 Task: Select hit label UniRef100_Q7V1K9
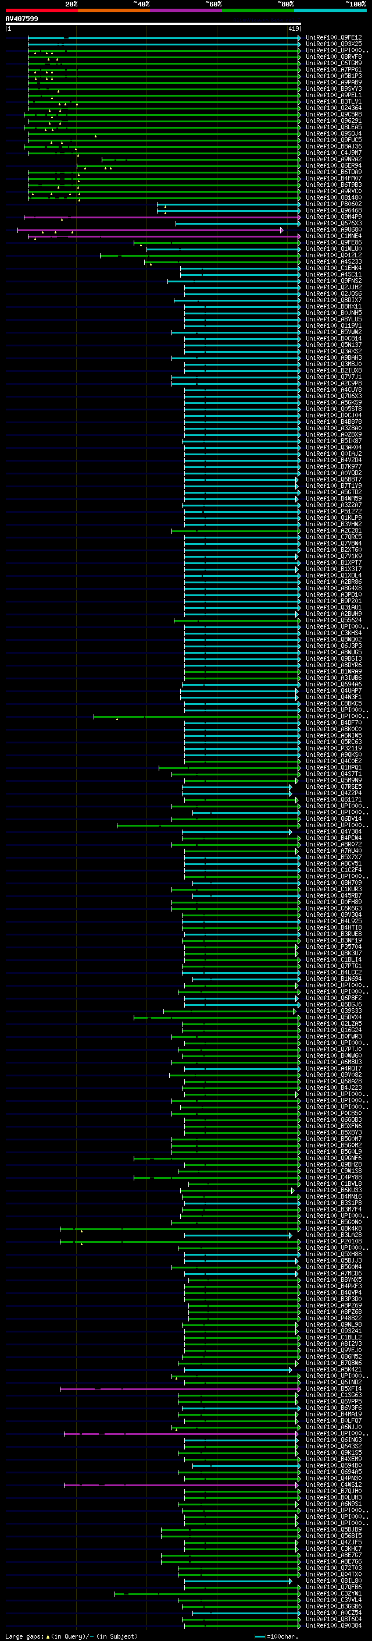tap(334, 556)
